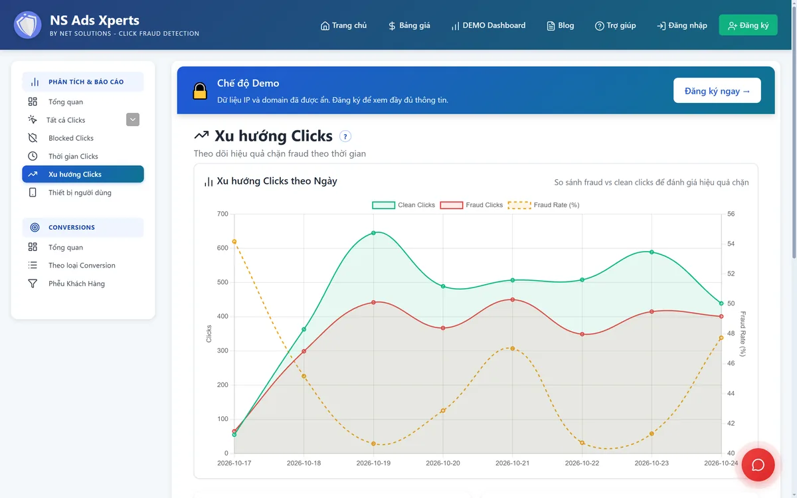The height and width of the screenshot is (498, 797).
Task: Open Theo loại Conversion in the sidebar
Action: coord(83,265)
